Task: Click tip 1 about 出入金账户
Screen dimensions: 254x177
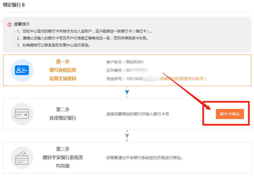Action: 84,31
